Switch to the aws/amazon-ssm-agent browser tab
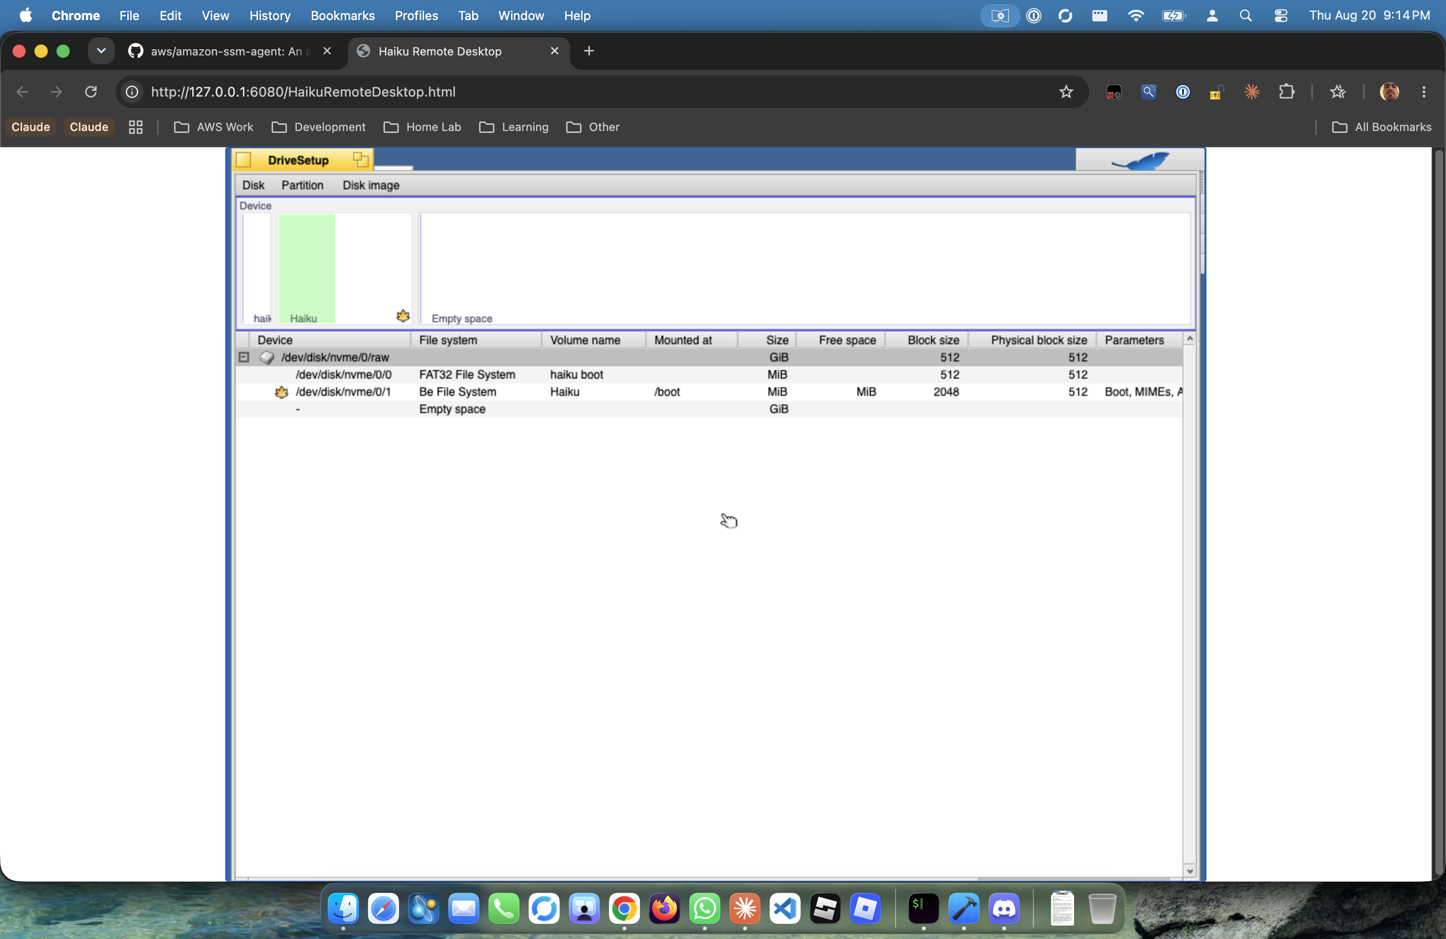This screenshot has height=939, width=1446. pos(230,52)
